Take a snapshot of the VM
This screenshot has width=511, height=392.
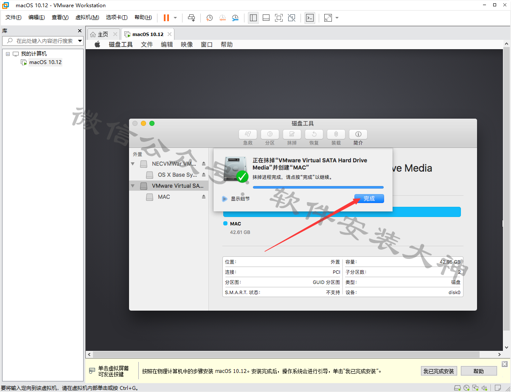[x=210, y=18]
